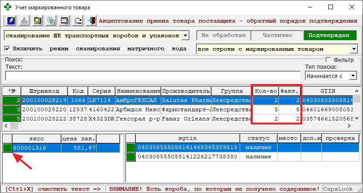
Task: Click code cell 12537
Action: tap(78, 109)
